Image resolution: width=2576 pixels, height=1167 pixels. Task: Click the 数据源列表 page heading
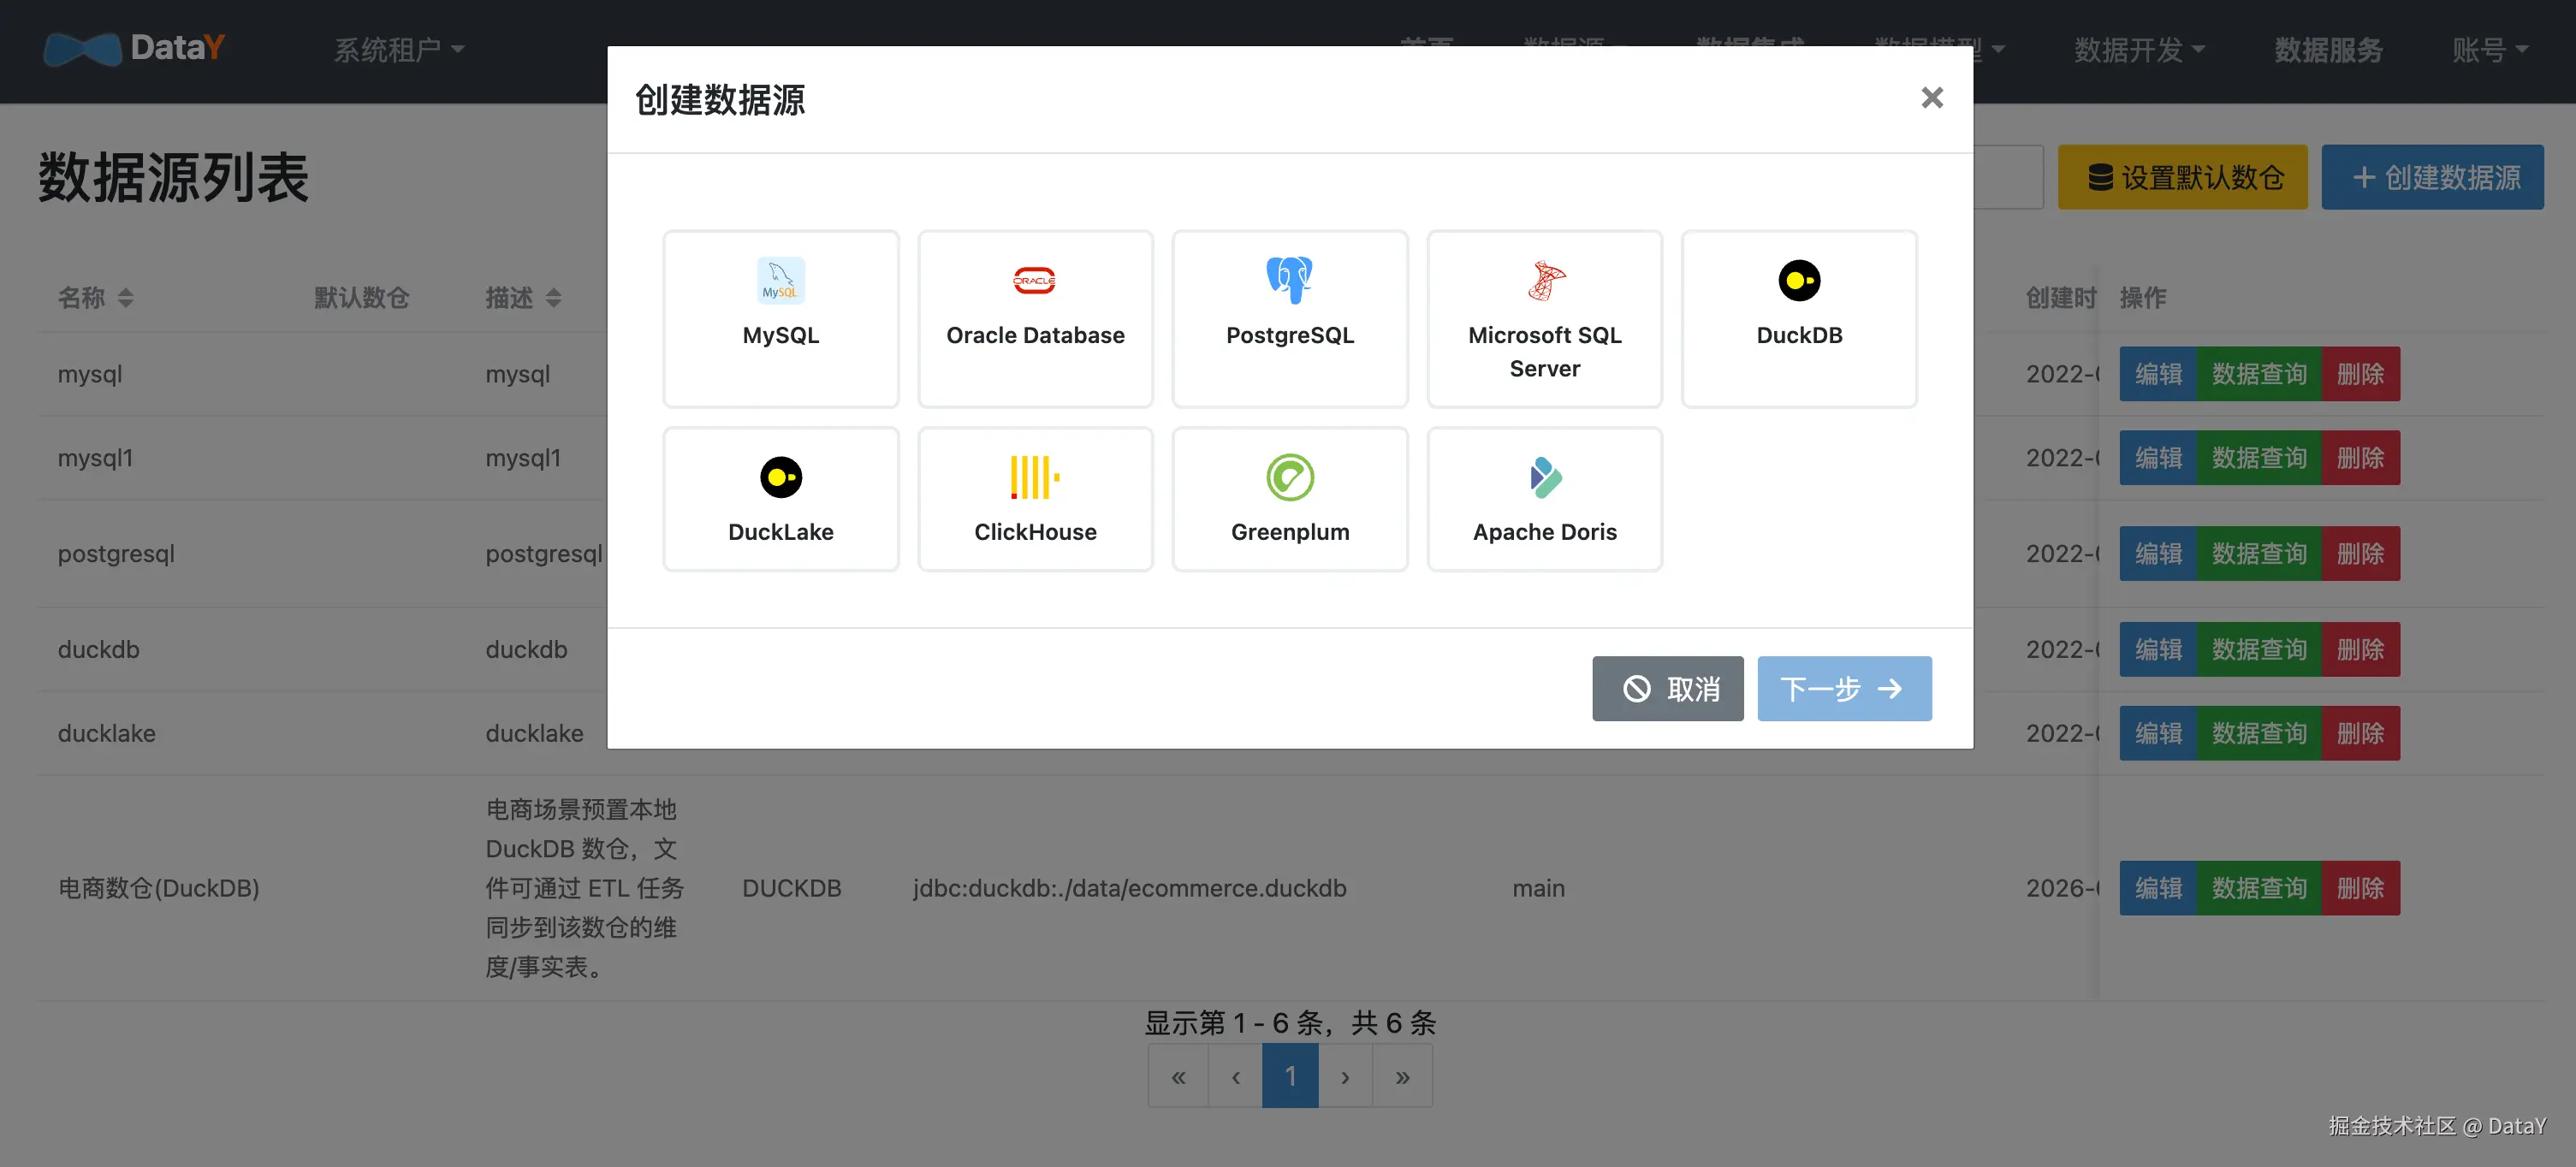tap(173, 178)
